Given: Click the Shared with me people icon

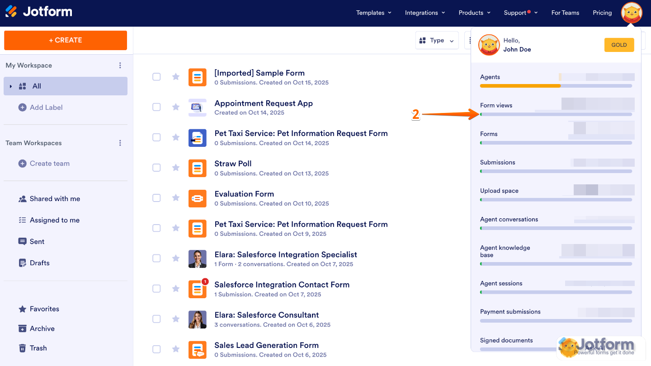Looking at the screenshot, I should tap(22, 199).
